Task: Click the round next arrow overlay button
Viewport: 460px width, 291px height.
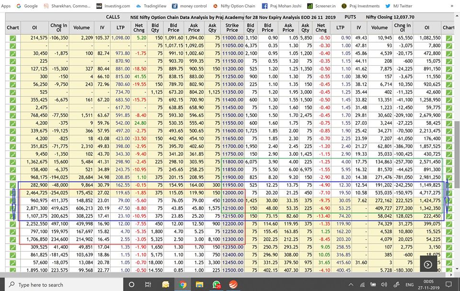Action: 428,264
